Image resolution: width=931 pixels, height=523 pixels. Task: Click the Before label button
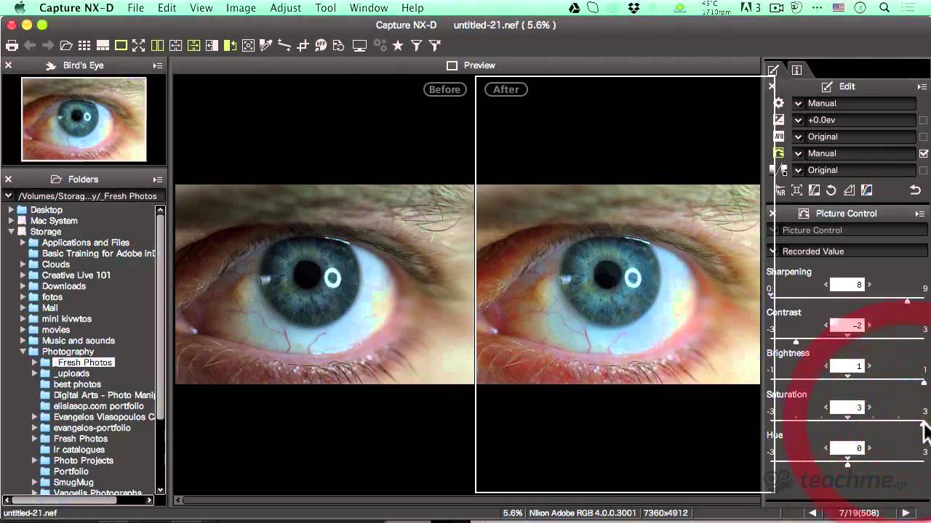coord(444,89)
